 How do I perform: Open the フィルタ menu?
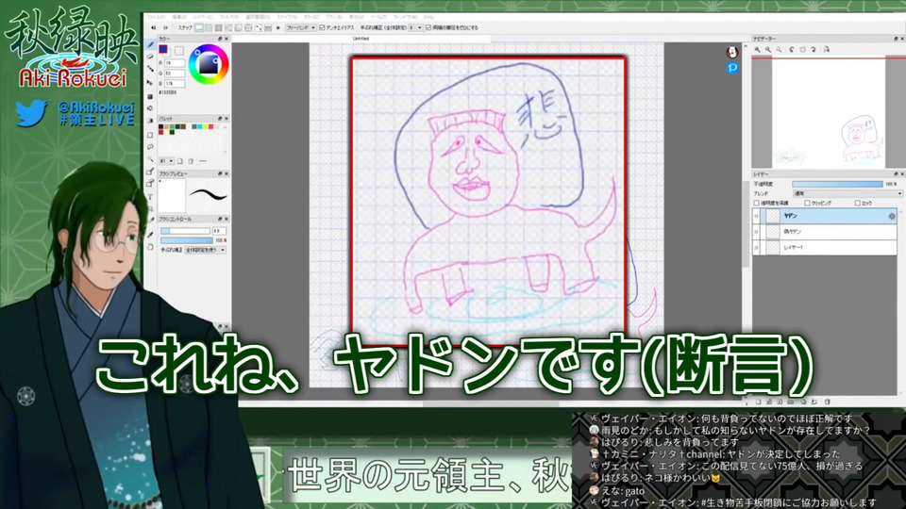[228, 17]
